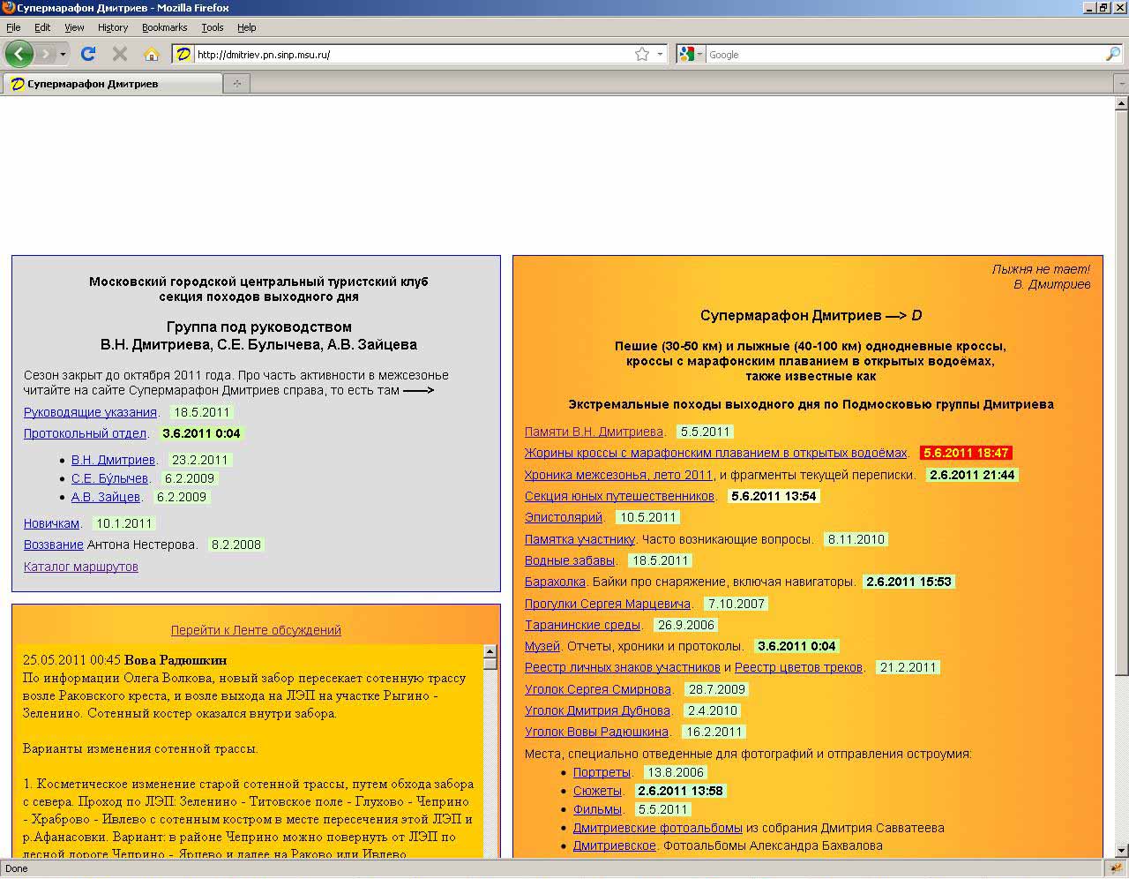Open the Tools menu

coord(212,27)
